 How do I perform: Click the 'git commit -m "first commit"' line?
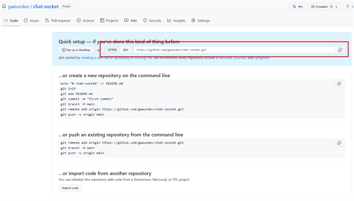point(87,99)
